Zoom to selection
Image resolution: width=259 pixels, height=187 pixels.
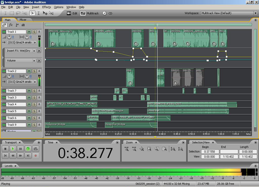[x=149, y=149]
